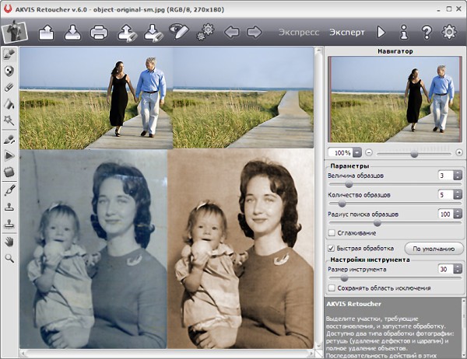The width and height of the screenshot is (467, 359).
Task: Select the Magic Wand tool
Action: pyautogui.click(x=9, y=120)
